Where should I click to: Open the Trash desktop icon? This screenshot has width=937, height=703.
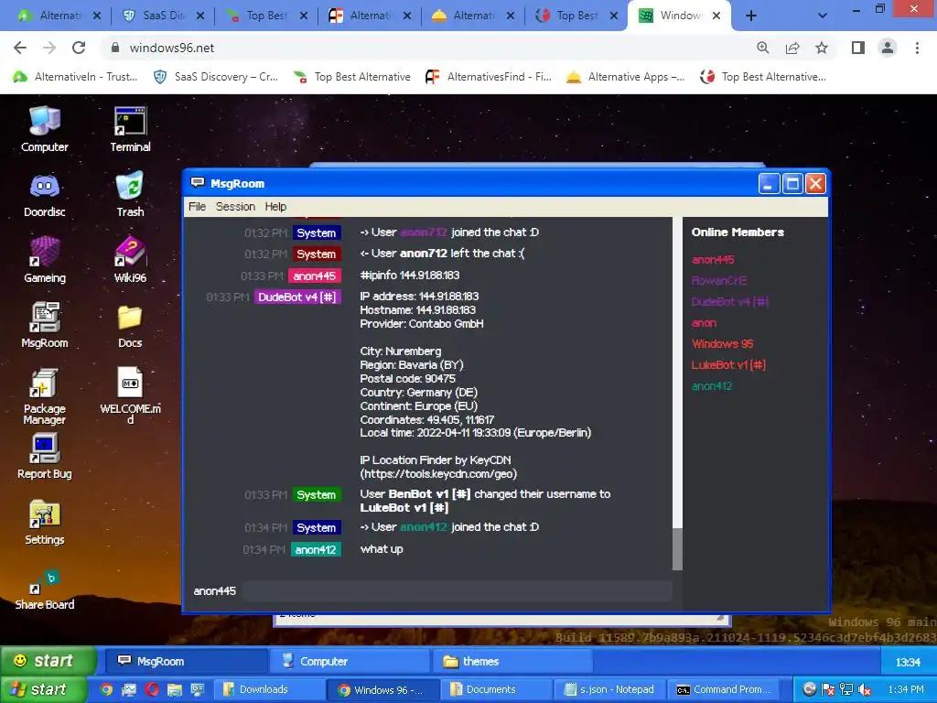[130, 194]
